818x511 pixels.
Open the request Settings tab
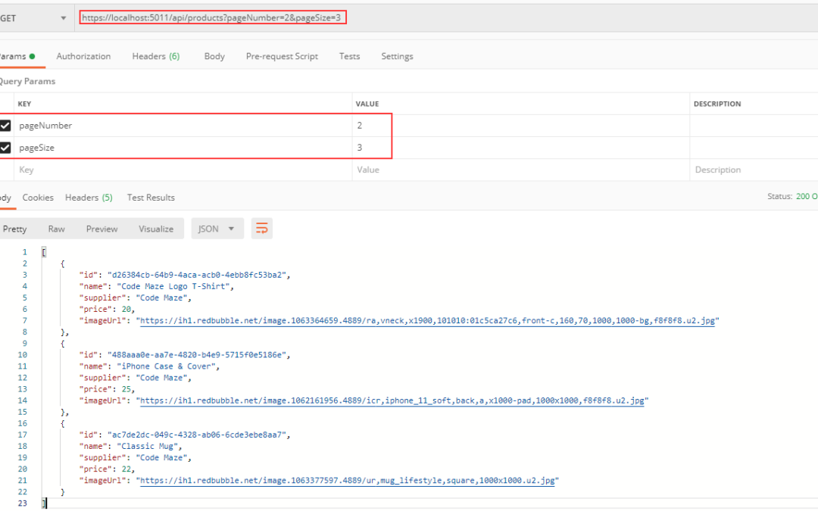[397, 56]
